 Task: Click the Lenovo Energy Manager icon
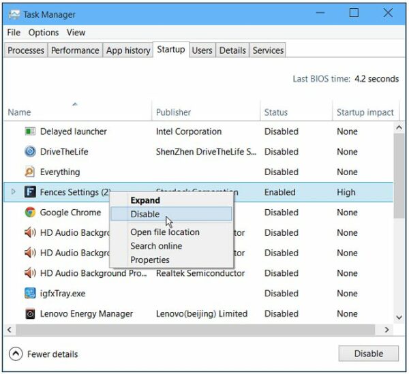(x=30, y=313)
